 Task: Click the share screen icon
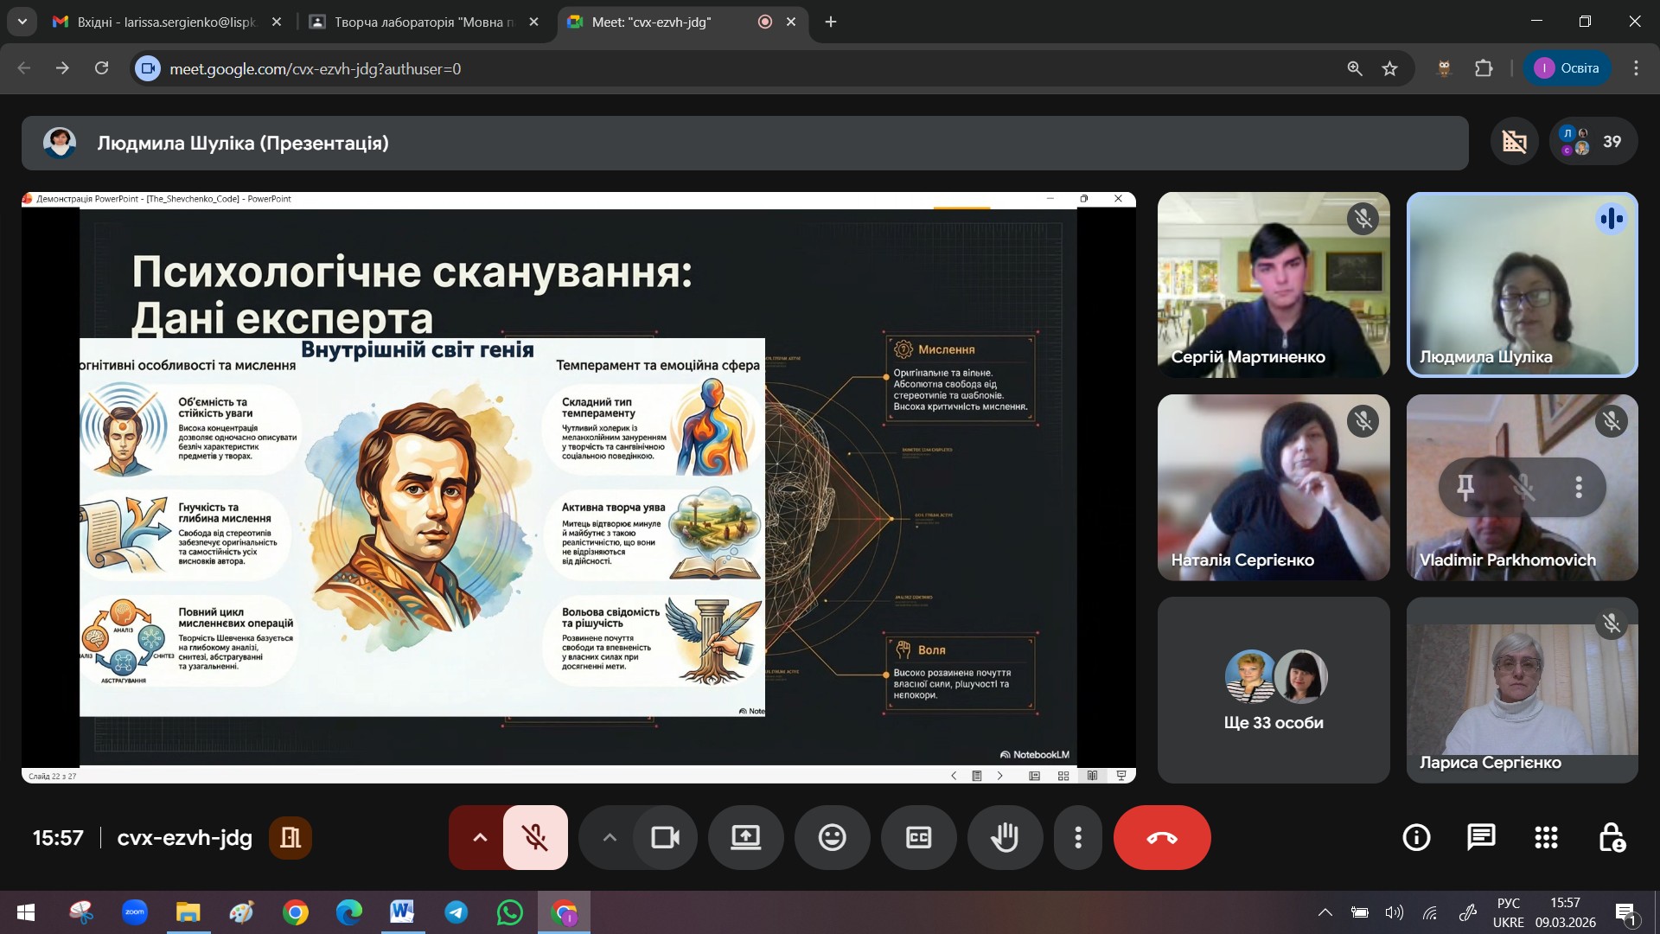tap(745, 837)
